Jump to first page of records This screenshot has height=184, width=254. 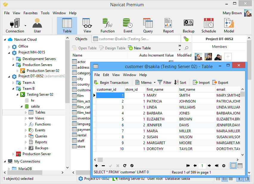pos(188,166)
